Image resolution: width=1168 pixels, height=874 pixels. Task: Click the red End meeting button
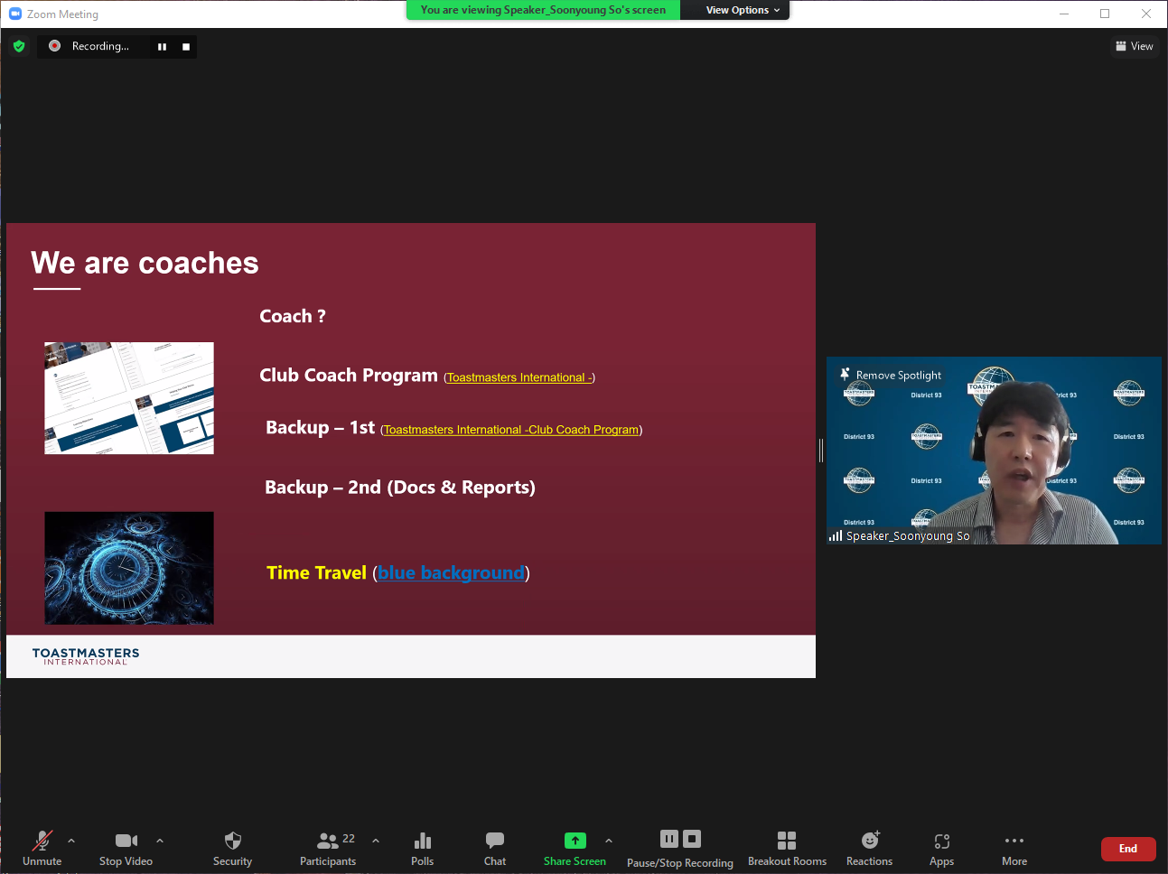click(1128, 849)
